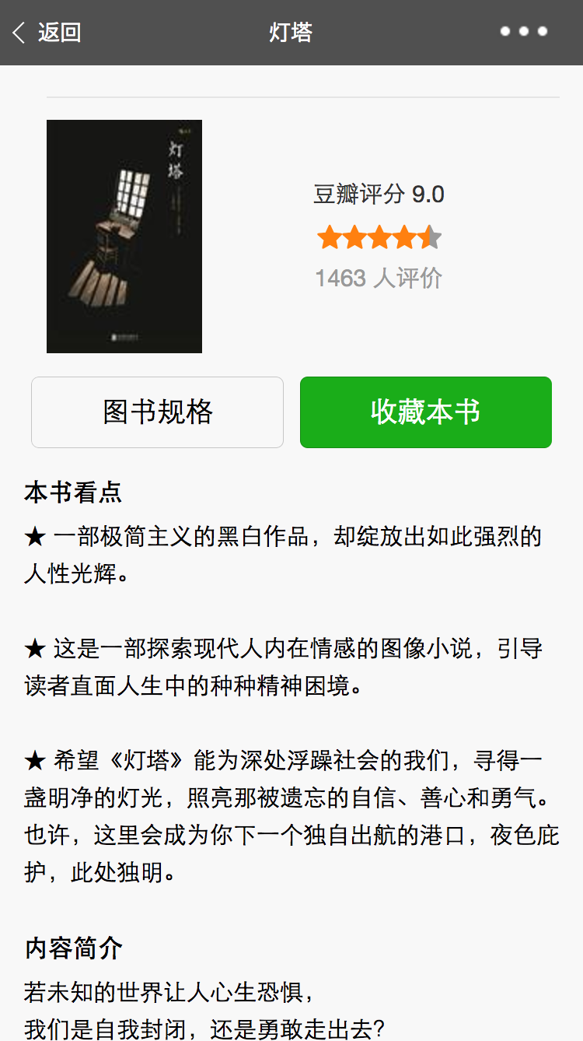Open the three-dot more options menu

(524, 32)
